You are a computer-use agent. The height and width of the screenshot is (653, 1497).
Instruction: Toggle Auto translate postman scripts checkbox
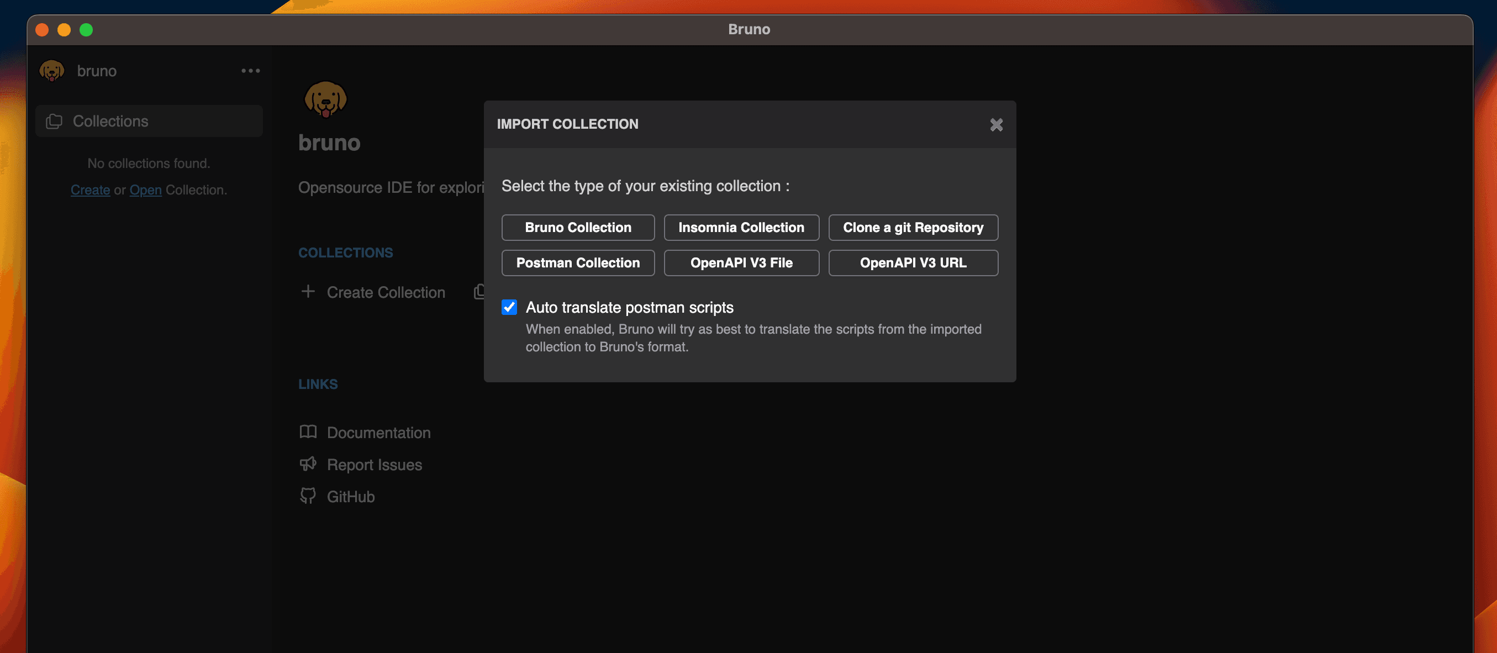pos(509,307)
